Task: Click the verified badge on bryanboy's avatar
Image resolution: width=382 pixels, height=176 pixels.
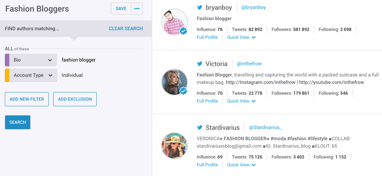Action: click(x=183, y=31)
